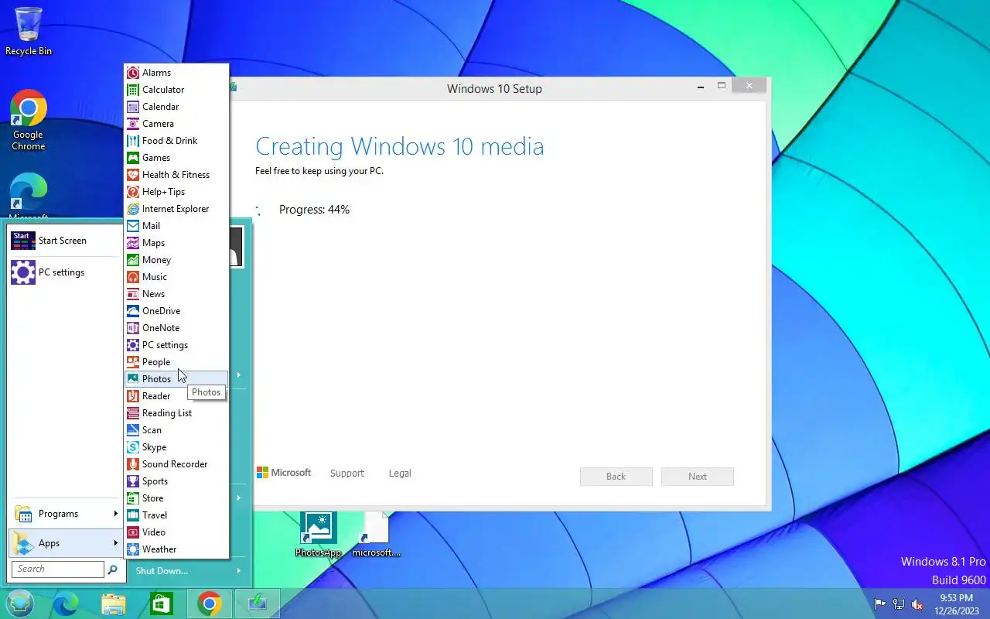Open the Calendar app icon
Image resolution: width=990 pixels, height=619 pixels.
[133, 107]
